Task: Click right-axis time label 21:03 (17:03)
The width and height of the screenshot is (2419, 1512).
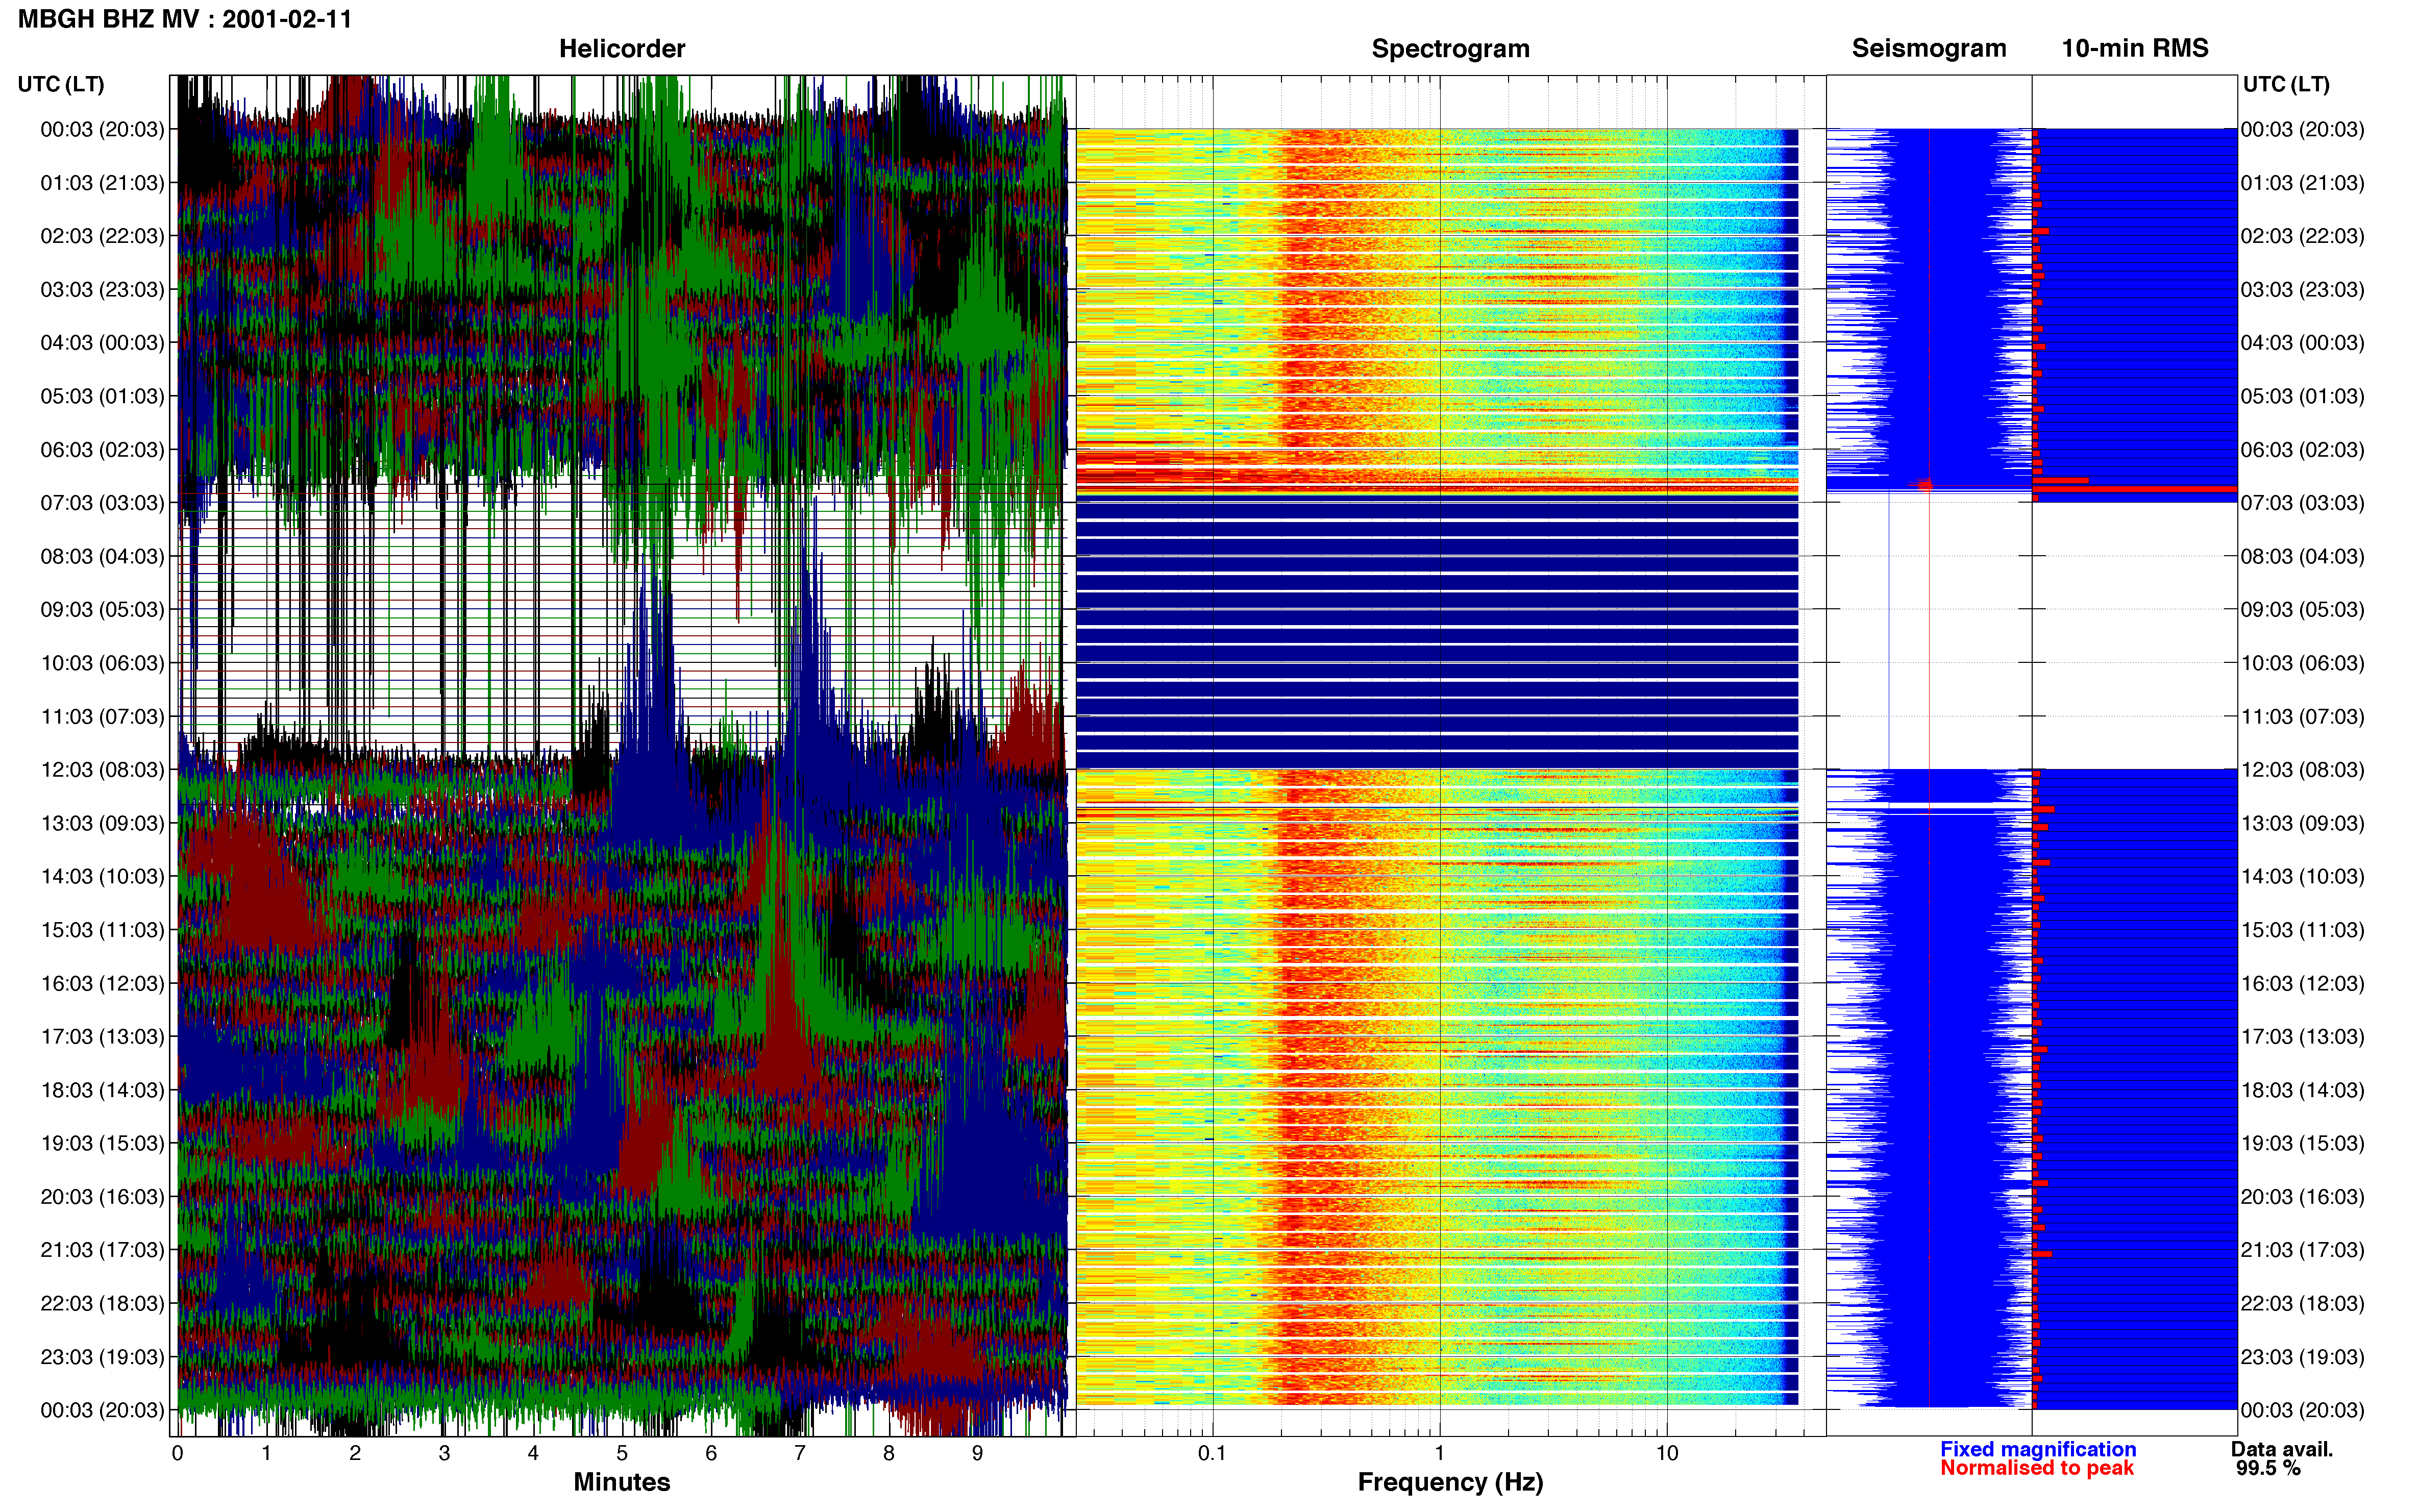Action: [2303, 1250]
